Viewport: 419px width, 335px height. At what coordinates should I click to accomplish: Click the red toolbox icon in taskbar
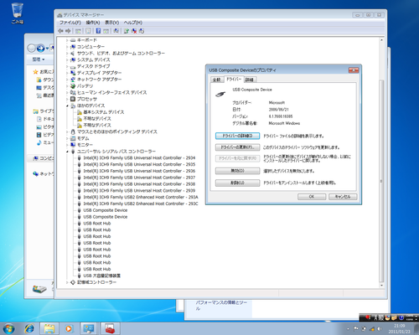(110, 329)
